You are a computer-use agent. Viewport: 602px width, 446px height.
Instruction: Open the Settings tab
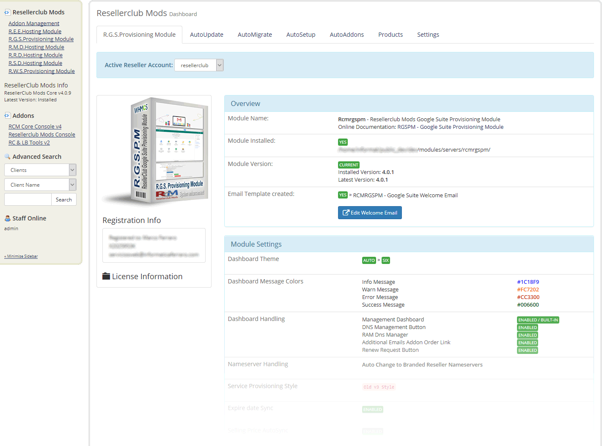pos(428,35)
